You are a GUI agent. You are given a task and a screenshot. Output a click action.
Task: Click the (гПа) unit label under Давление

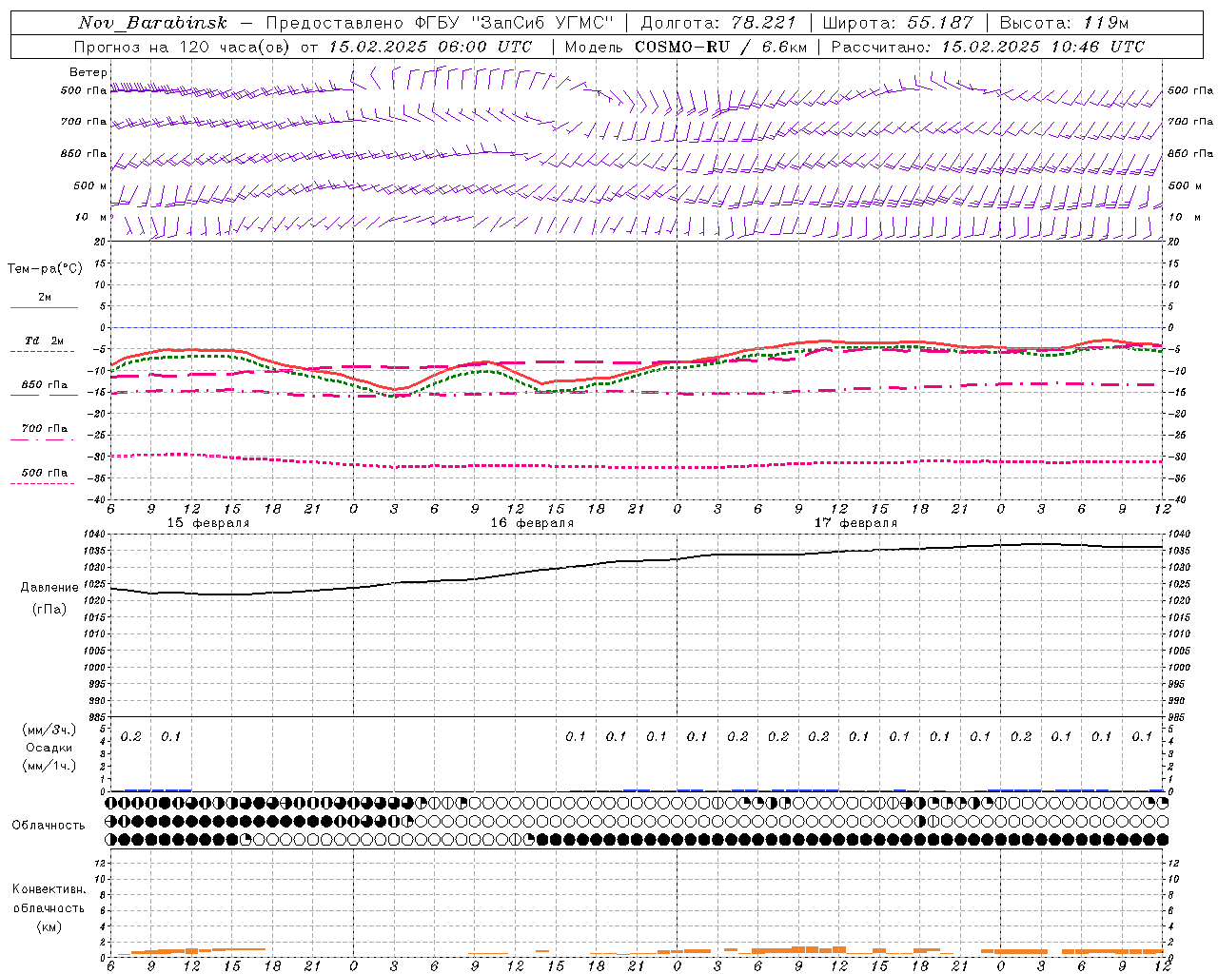coord(49,609)
